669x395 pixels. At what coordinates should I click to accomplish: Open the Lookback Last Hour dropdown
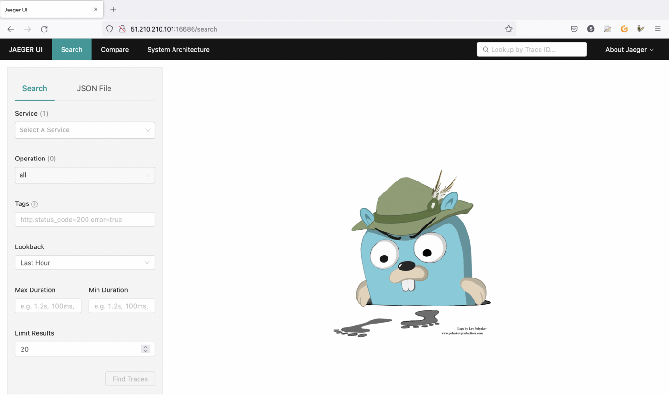85,263
